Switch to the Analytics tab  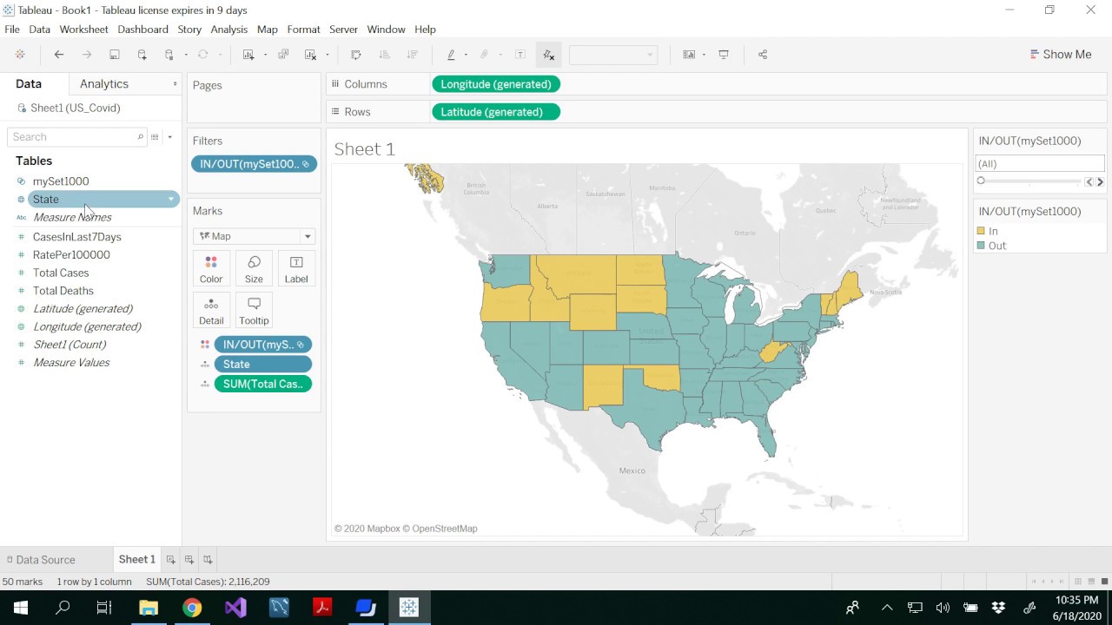click(x=104, y=84)
